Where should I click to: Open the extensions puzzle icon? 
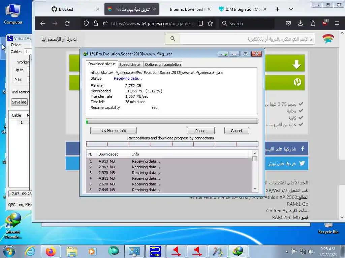(313, 23)
